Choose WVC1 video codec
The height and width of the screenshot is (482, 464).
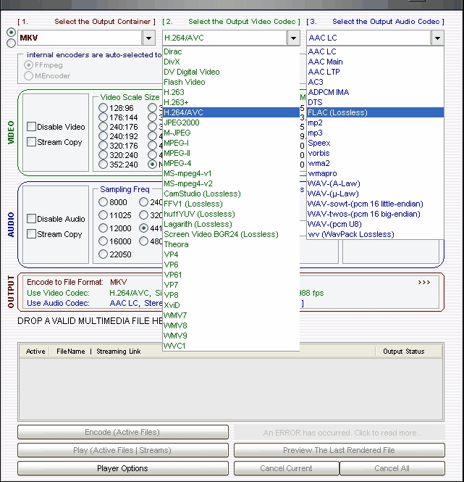coord(231,346)
